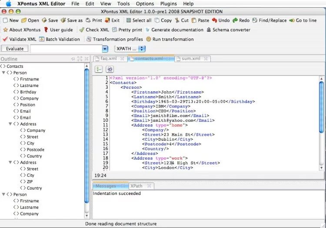This screenshot has width=326, height=228.
Task: Close the XPath tab
Action: point(149,186)
